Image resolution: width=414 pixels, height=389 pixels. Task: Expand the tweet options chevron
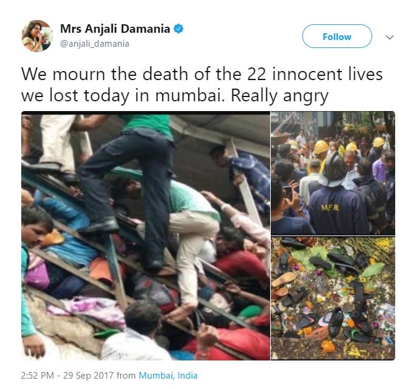click(390, 37)
